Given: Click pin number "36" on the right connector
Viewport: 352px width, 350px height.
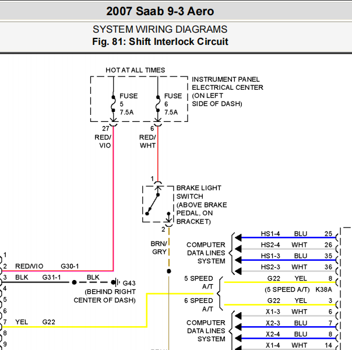Looking at the screenshot, I should point(328,267).
